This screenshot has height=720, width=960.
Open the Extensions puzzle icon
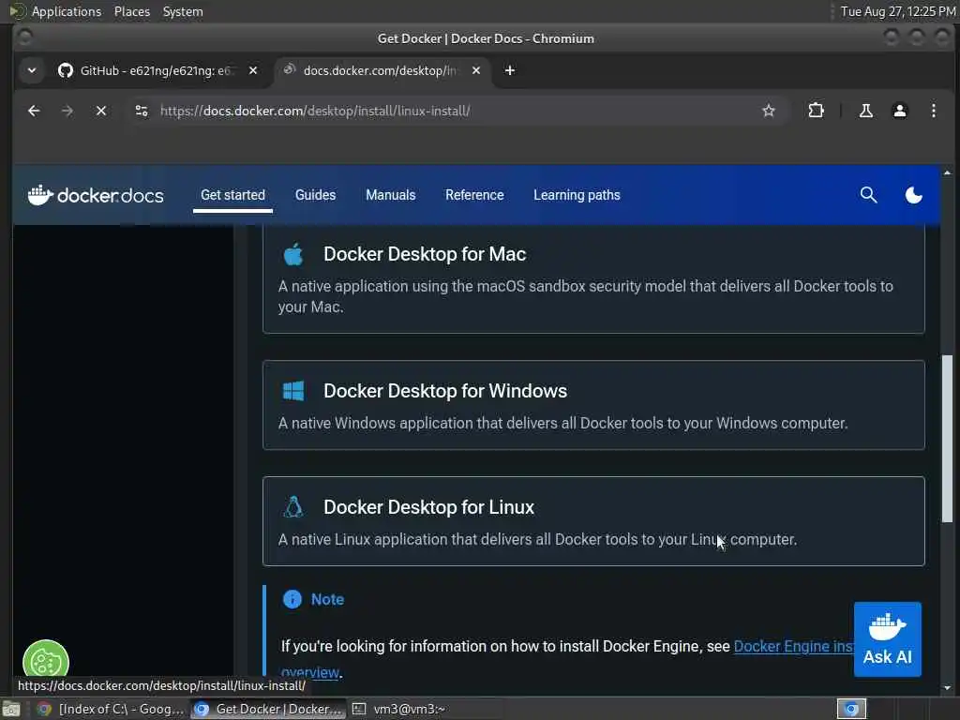click(816, 111)
